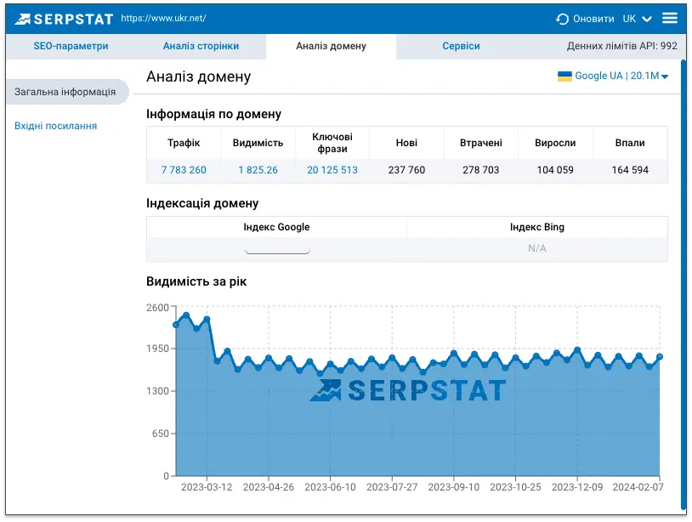
Task: Open the hamburger menu
Action: tap(671, 16)
